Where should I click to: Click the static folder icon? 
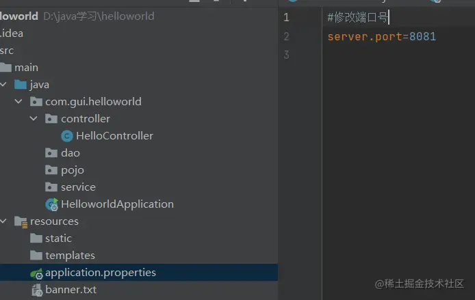(36, 238)
